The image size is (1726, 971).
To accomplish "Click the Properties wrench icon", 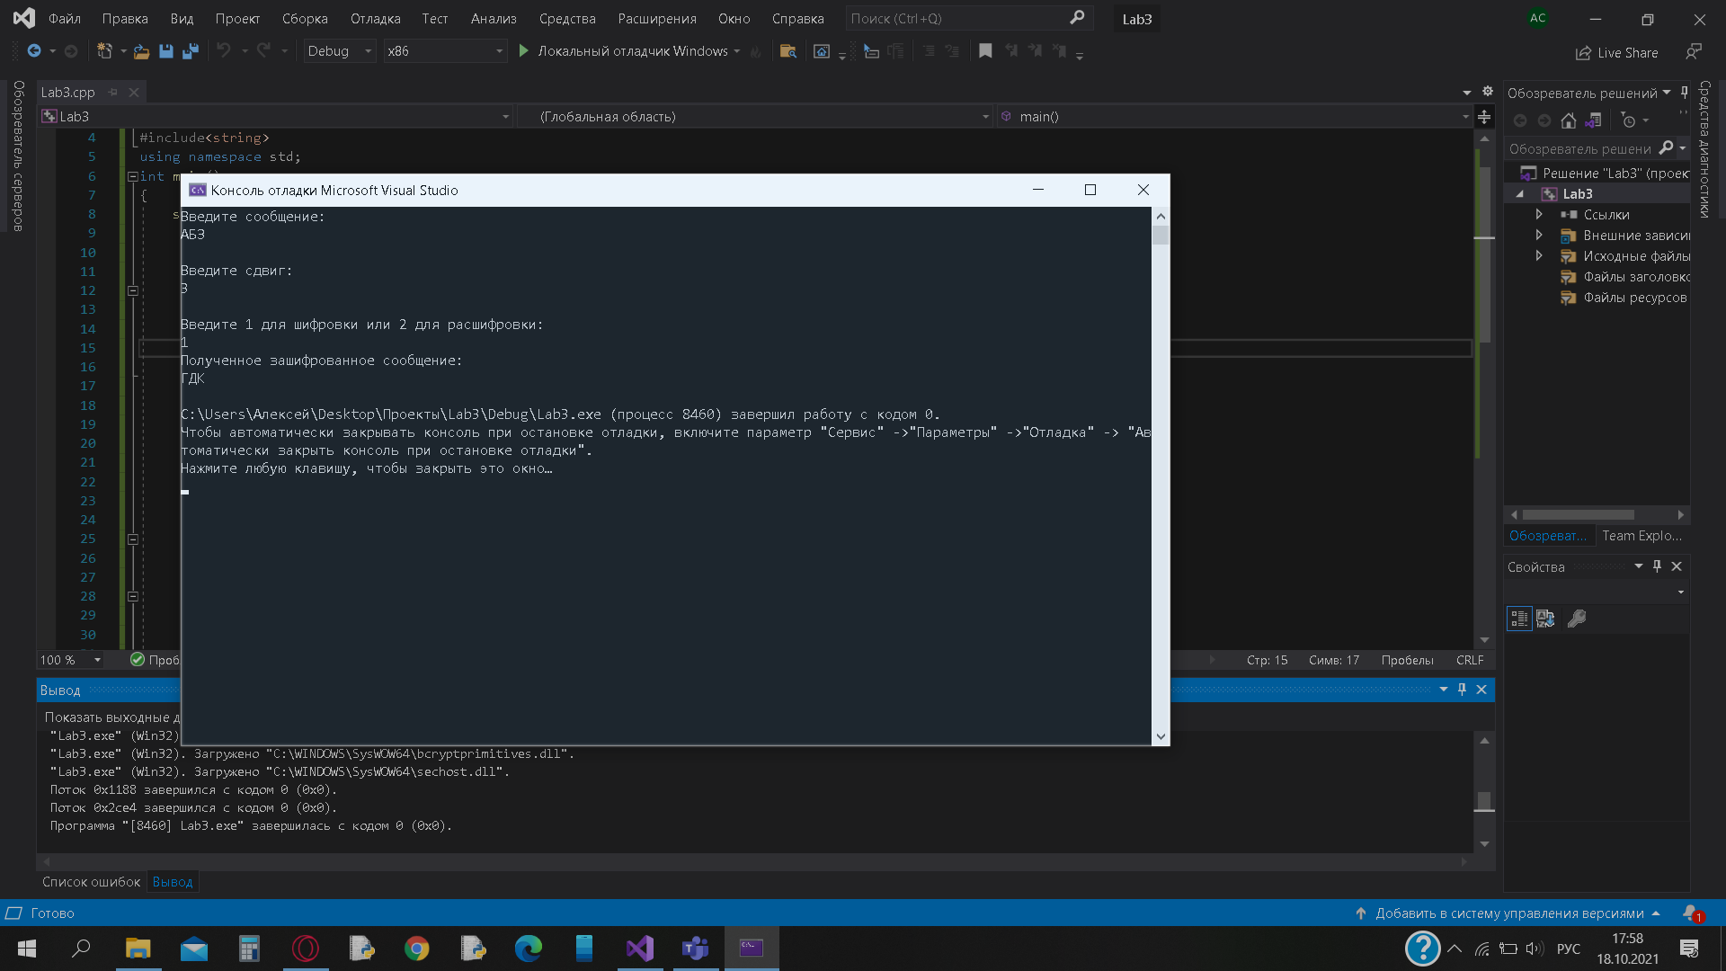I will click(x=1577, y=619).
